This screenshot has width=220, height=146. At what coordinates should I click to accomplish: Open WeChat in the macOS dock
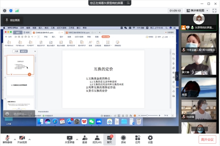[x=91, y=121]
